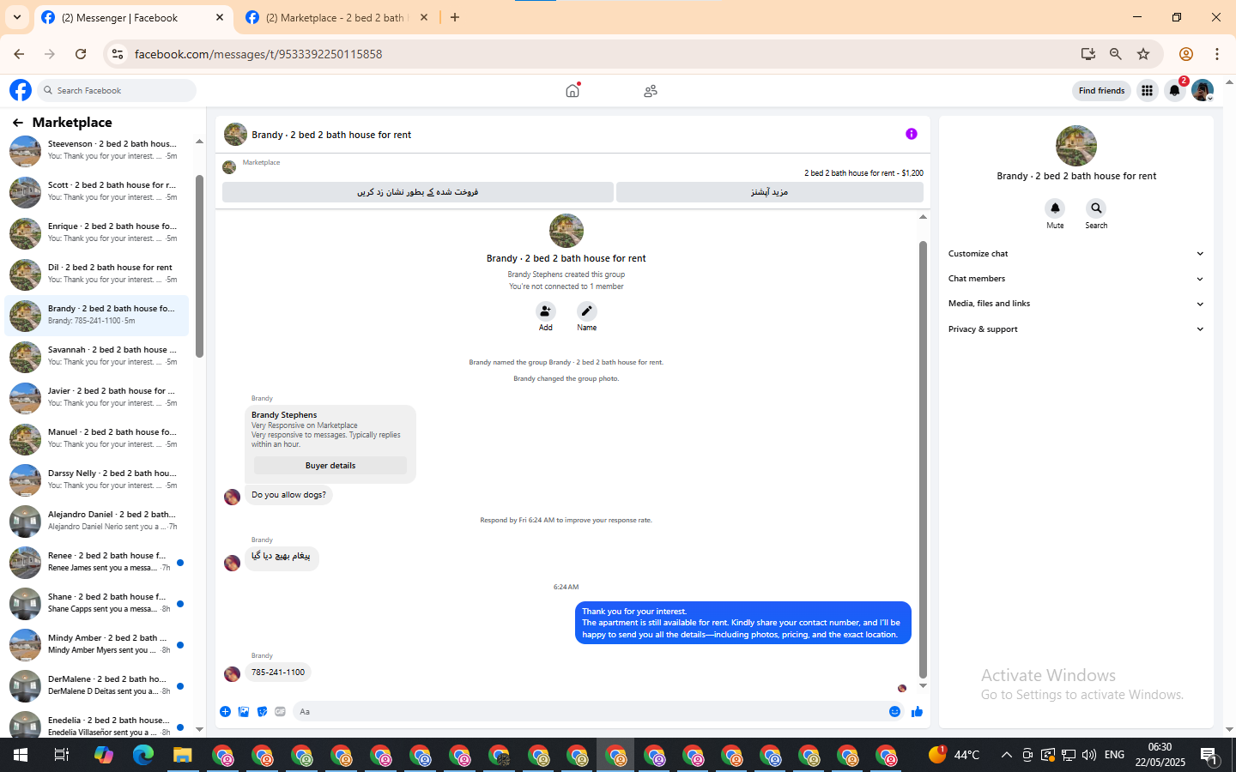Open the Chrome three-dot menu
1236x772 pixels.
point(1217,54)
